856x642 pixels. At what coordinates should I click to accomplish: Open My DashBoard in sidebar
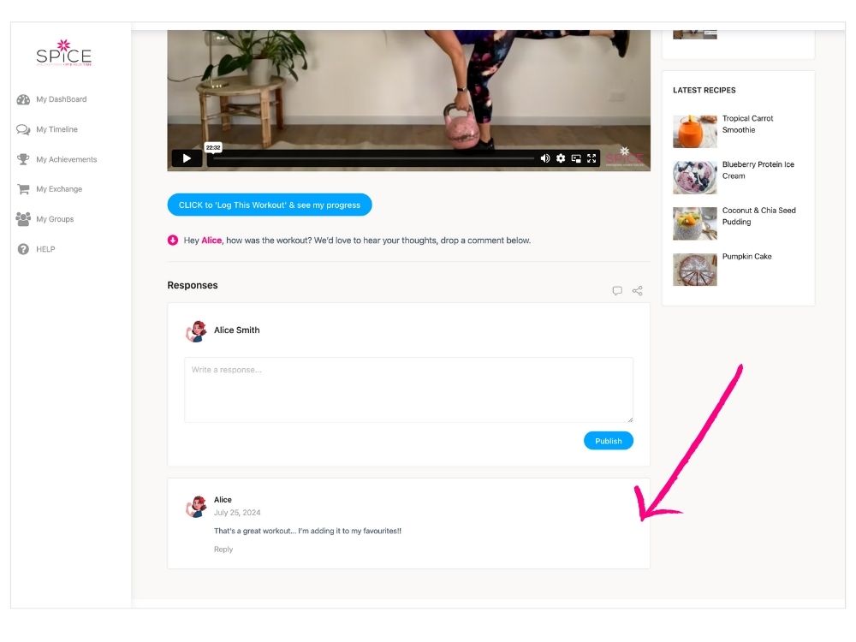click(61, 99)
